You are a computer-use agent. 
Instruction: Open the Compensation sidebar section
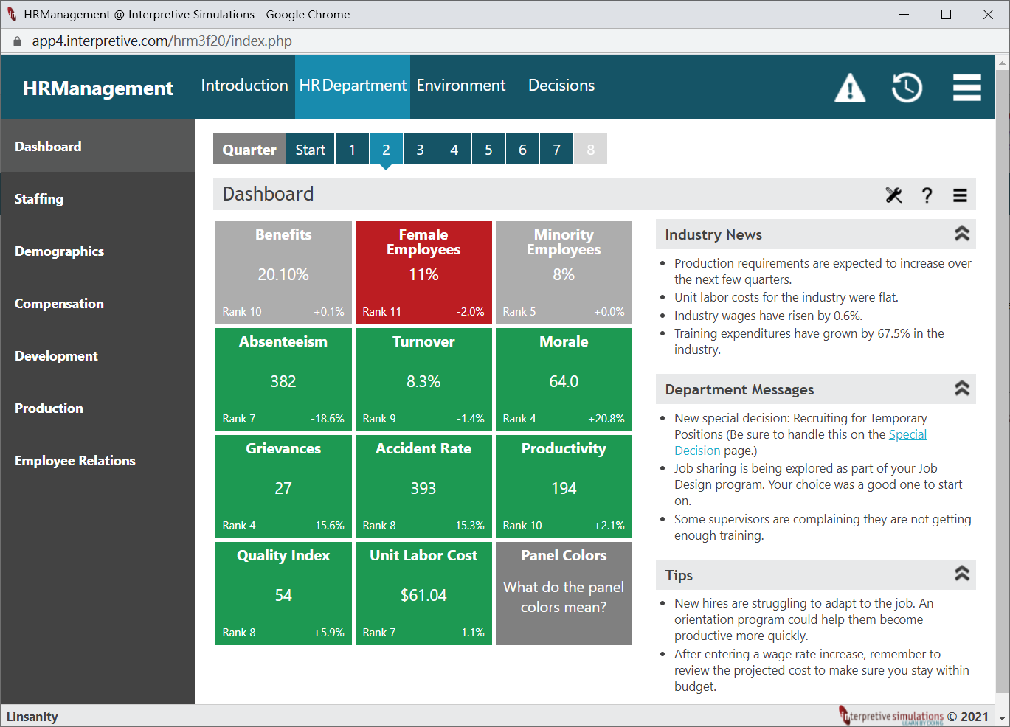point(97,303)
